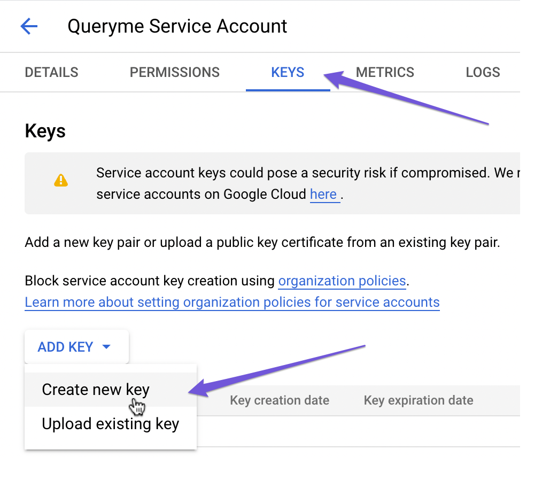Screen dimensions: 542x481
Task: Open the organization policies link
Action: click(x=342, y=281)
